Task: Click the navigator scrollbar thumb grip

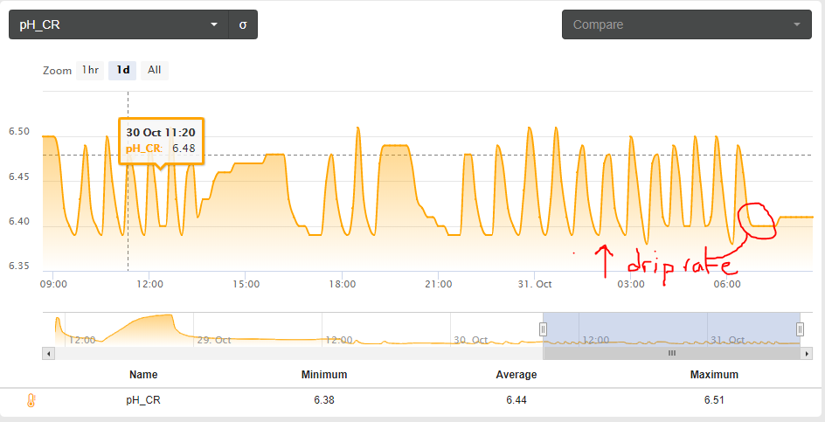Action: (x=671, y=354)
